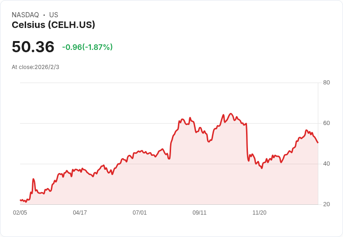This screenshot has height=237, width=343.
Task: Click the -0.96(-1.87%) price change
Action: pos(87,47)
